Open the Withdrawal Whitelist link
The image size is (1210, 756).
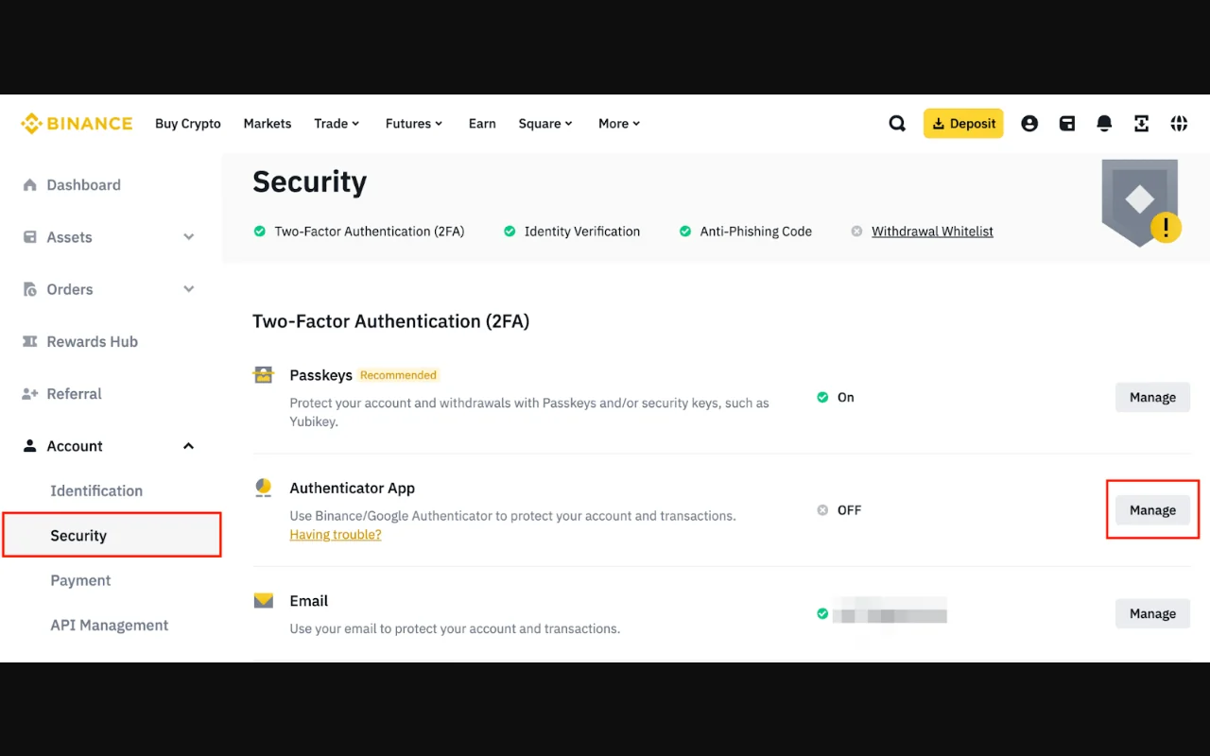[932, 232]
